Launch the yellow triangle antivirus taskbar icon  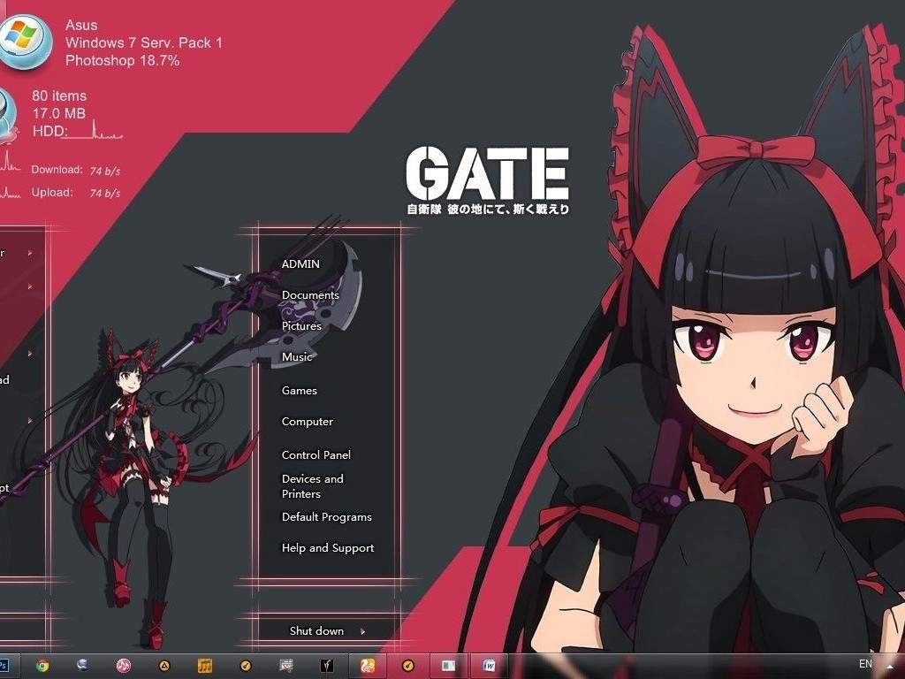(x=164, y=665)
